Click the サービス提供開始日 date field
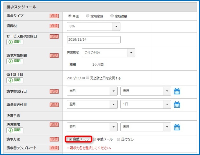Image resolution: width=200 pixels, height=155 pixels. point(94,40)
